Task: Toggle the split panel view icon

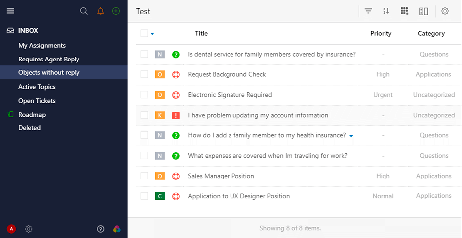Action: point(423,11)
